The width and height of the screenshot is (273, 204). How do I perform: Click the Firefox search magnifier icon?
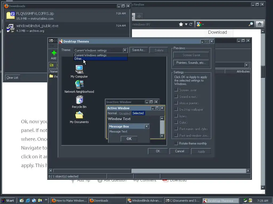pos(251,24)
